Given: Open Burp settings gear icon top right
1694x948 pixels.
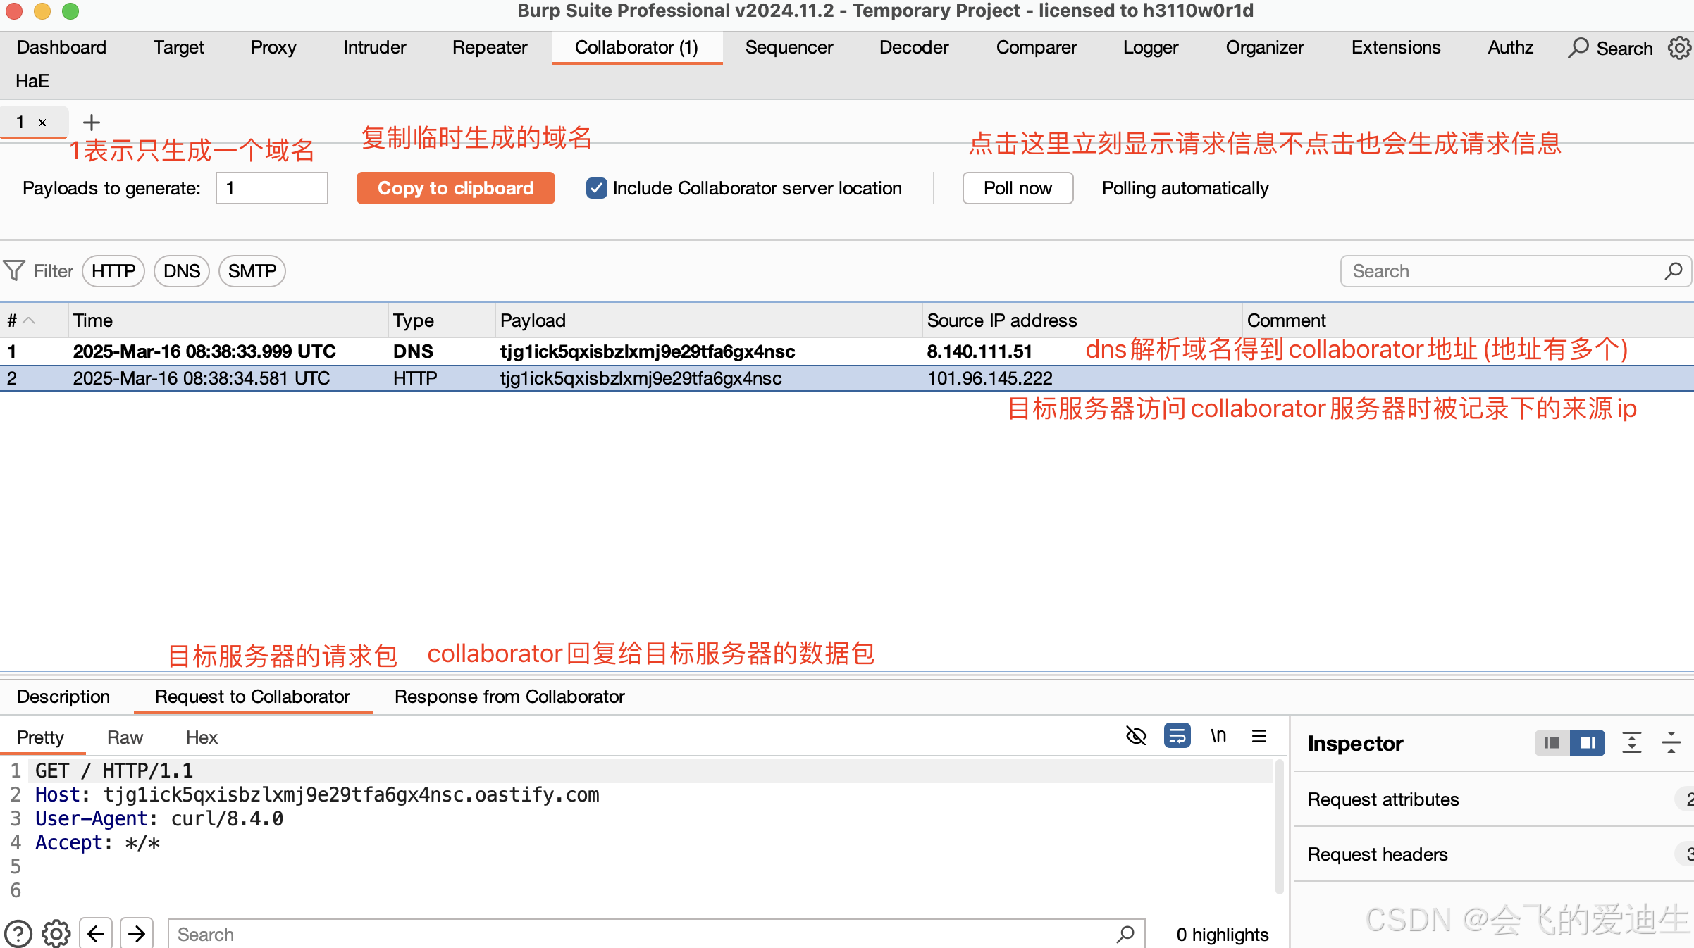Looking at the screenshot, I should tap(1679, 48).
